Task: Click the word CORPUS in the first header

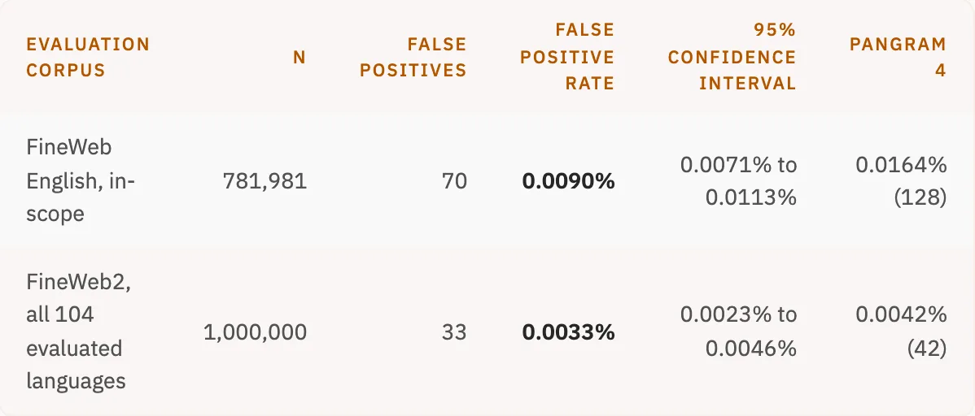Action: (x=66, y=70)
